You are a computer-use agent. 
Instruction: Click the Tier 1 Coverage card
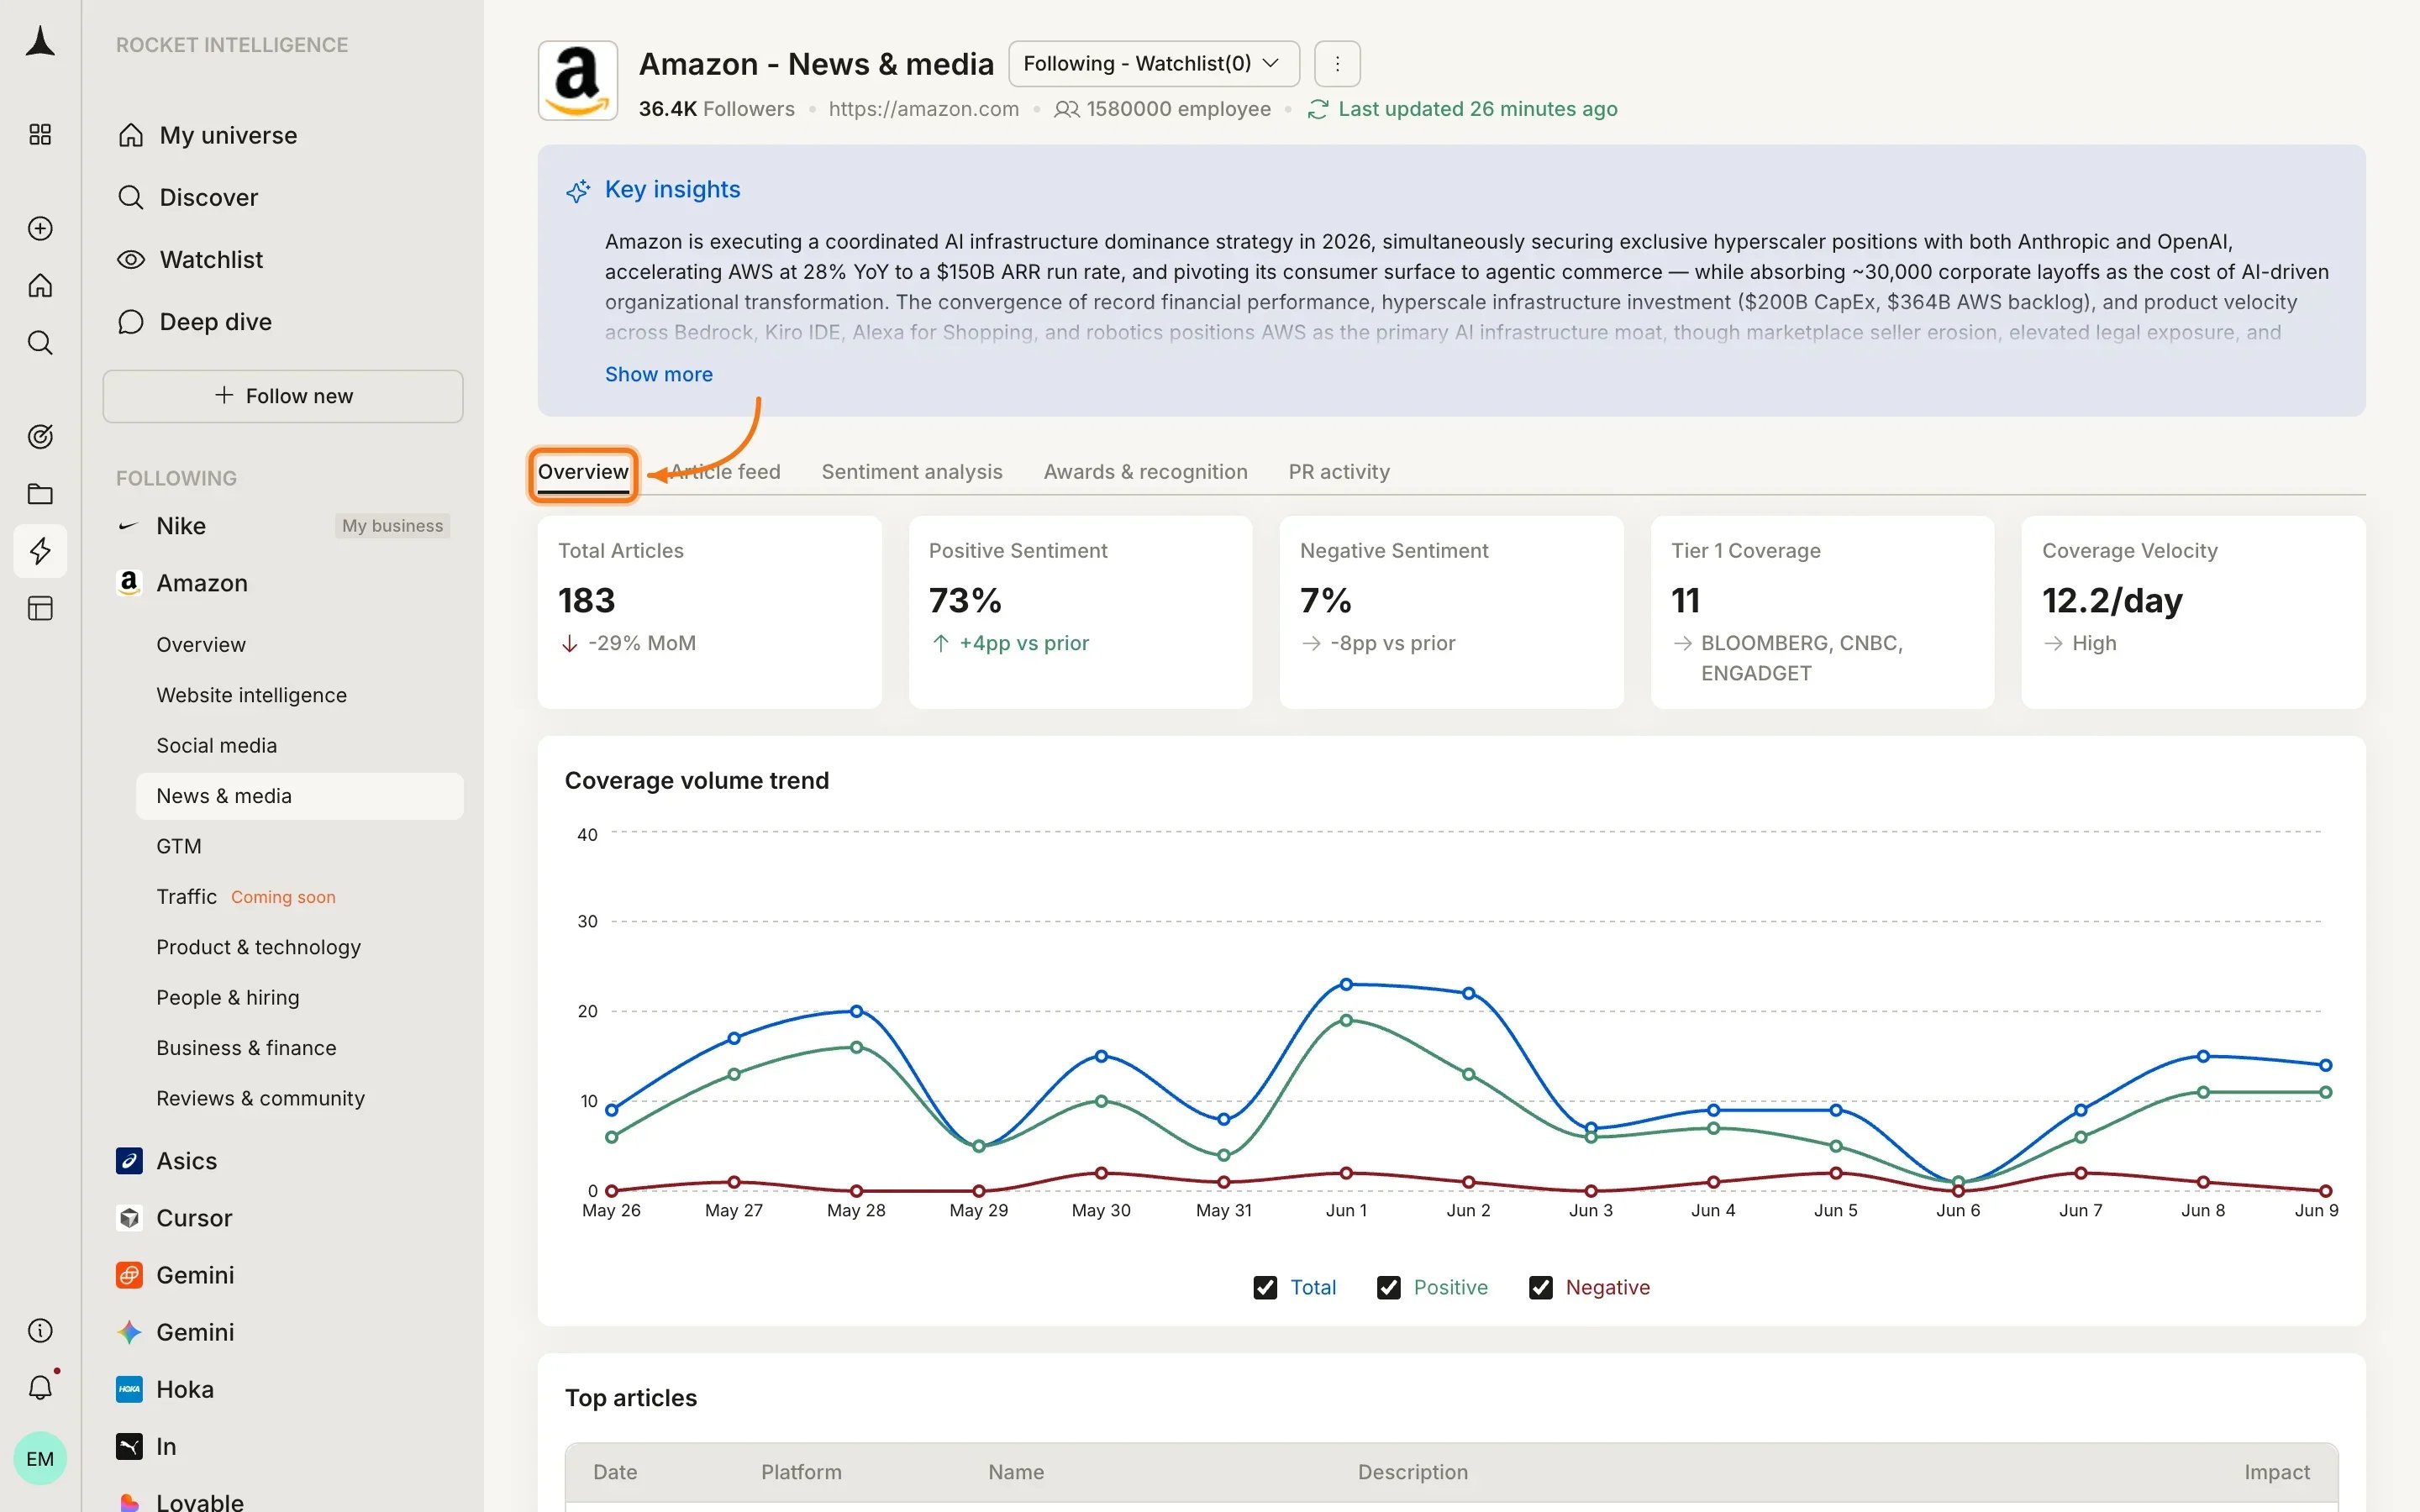pos(1822,612)
